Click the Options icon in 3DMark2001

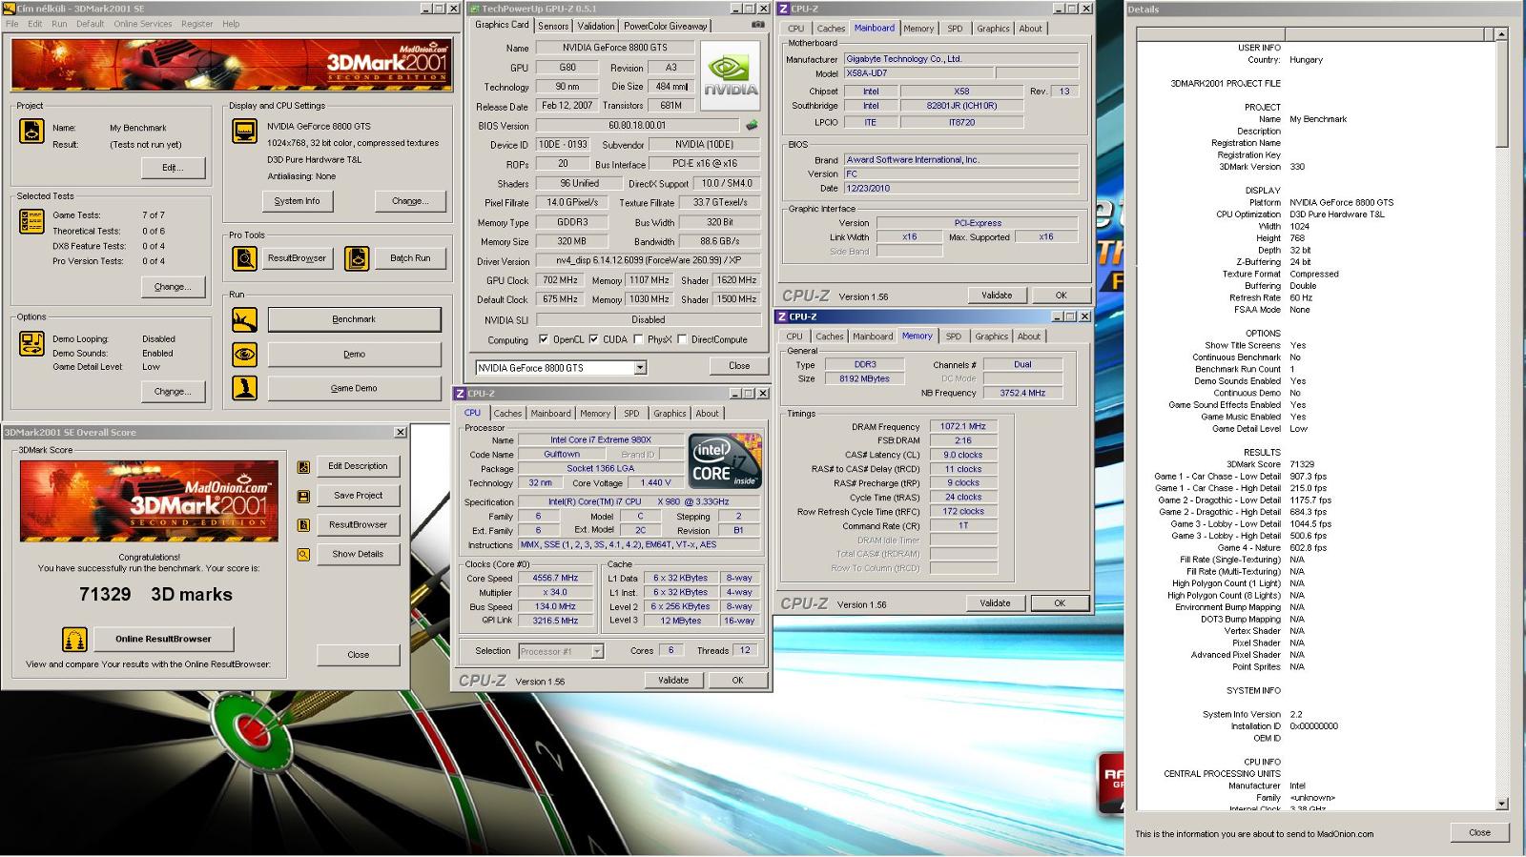(31, 343)
